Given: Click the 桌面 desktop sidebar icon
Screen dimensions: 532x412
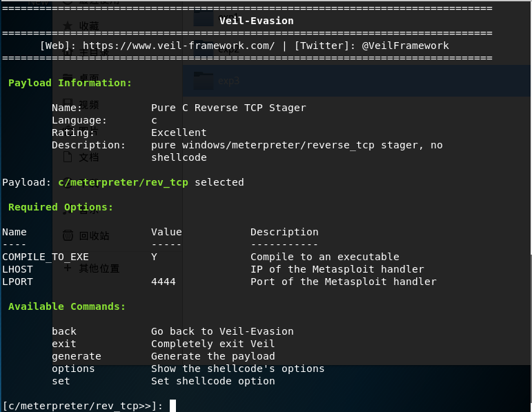Looking at the screenshot, I should click(x=68, y=78).
